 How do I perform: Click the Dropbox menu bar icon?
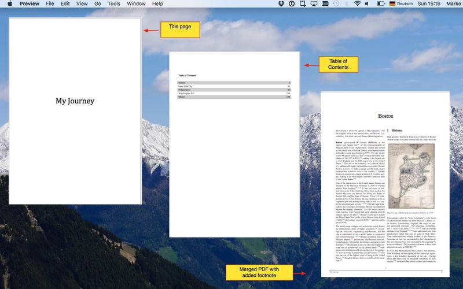click(281, 3)
